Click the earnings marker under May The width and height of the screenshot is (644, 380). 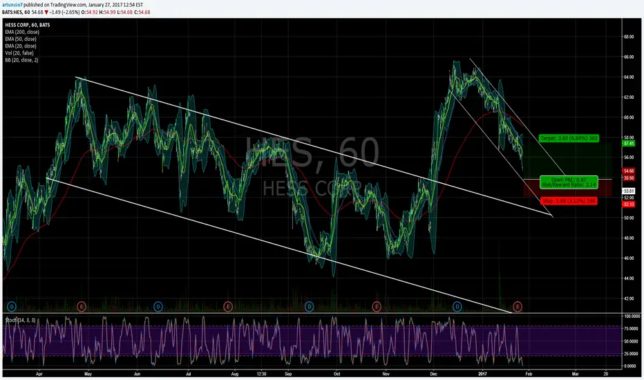coord(82,306)
